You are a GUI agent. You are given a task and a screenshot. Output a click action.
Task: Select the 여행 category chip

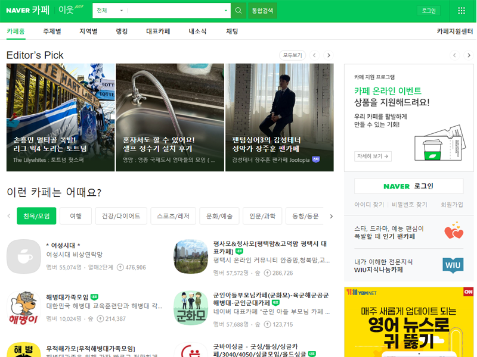(76, 216)
